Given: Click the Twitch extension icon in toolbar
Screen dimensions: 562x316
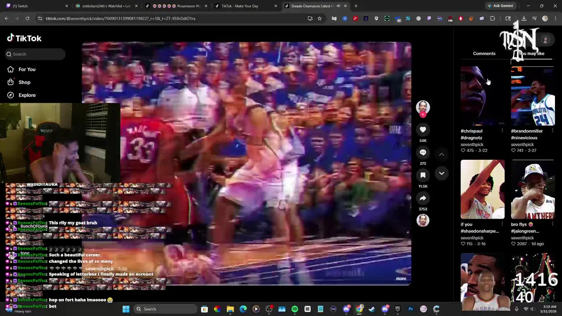Looking at the screenshot, I should click(429, 18).
